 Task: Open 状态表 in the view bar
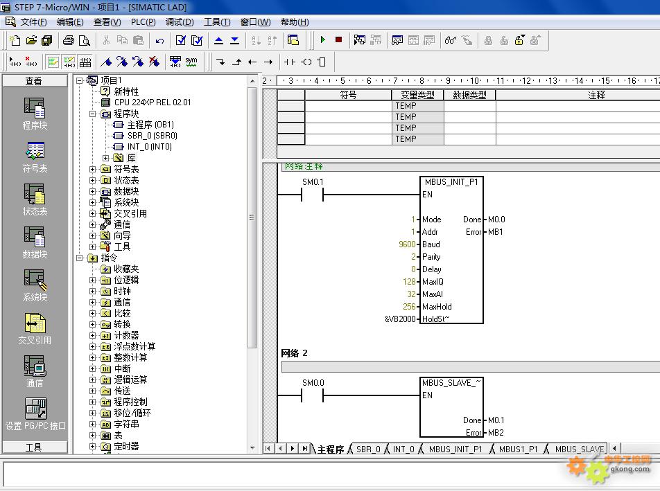(x=35, y=200)
